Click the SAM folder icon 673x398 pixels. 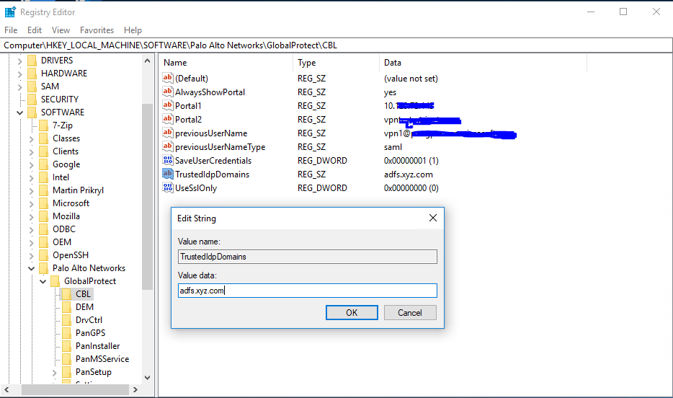click(x=32, y=87)
